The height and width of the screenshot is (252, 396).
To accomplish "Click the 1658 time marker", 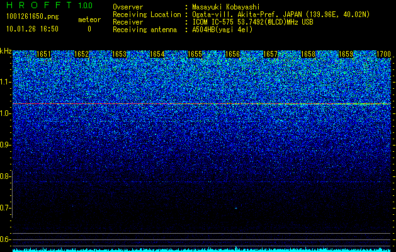I will pyautogui.click(x=308, y=54).
